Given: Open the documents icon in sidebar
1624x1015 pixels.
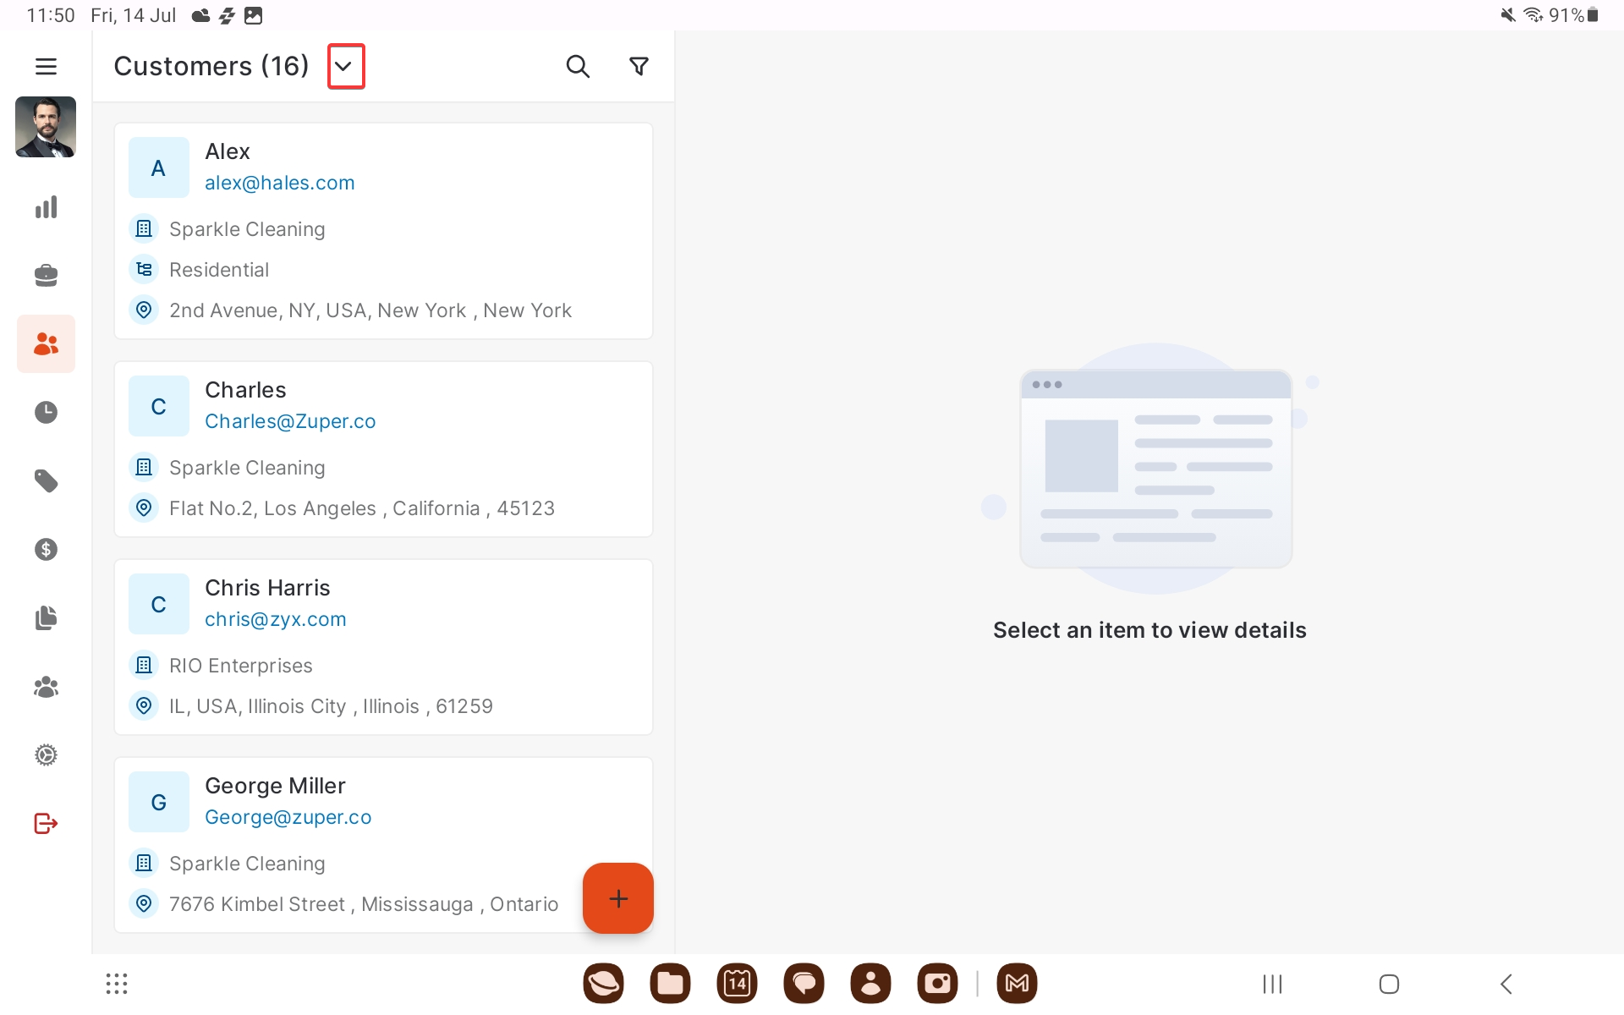Looking at the screenshot, I should (x=46, y=618).
